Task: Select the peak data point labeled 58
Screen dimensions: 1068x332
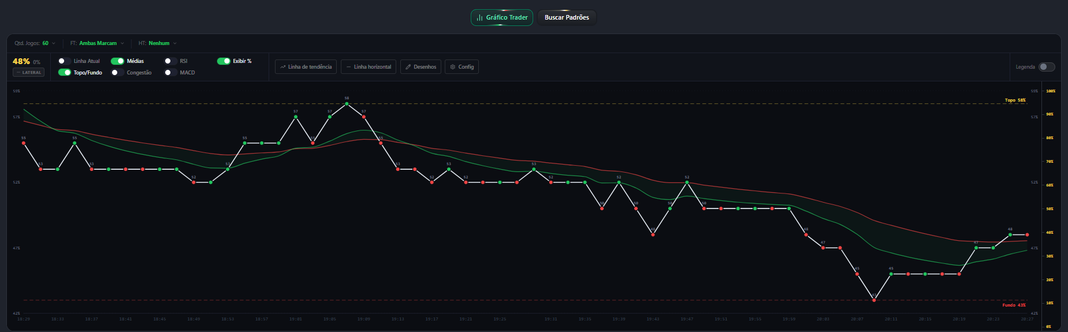Action: [347, 104]
